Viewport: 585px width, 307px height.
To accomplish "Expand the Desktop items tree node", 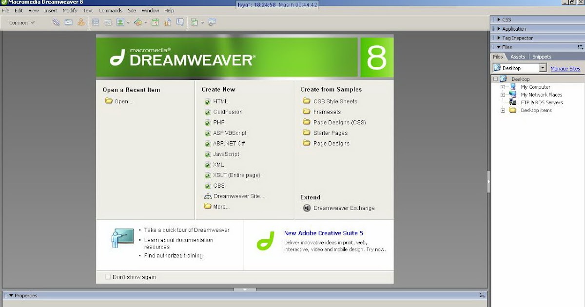I will pos(503,111).
